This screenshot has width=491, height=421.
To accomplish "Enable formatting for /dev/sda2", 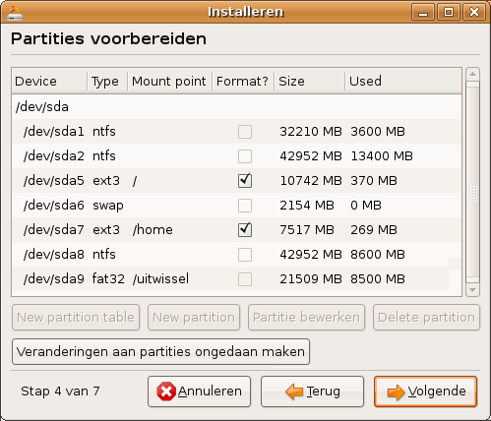I will tap(245, 156).
